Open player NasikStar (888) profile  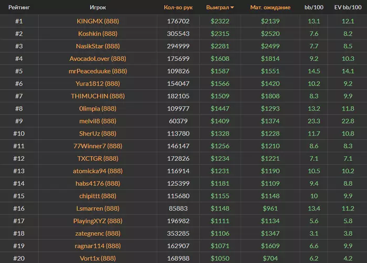click(98, 46)
